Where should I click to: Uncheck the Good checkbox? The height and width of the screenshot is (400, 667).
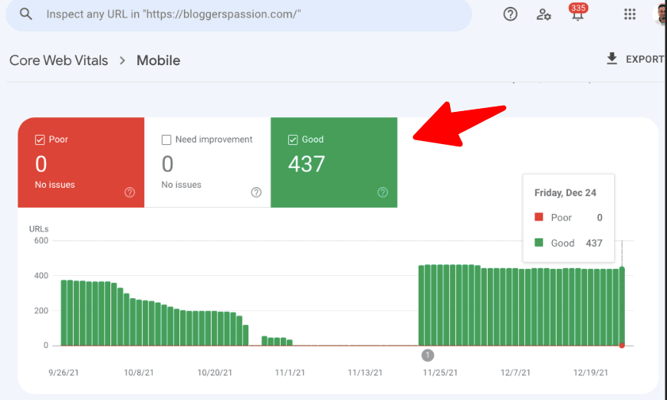(293, 139)
